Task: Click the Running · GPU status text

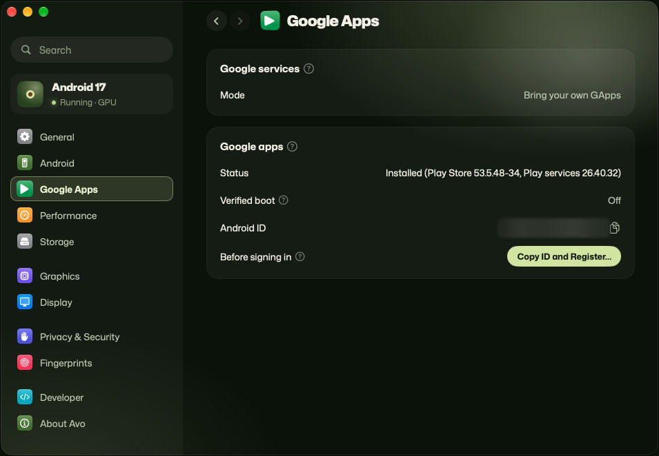Action: 88,103
